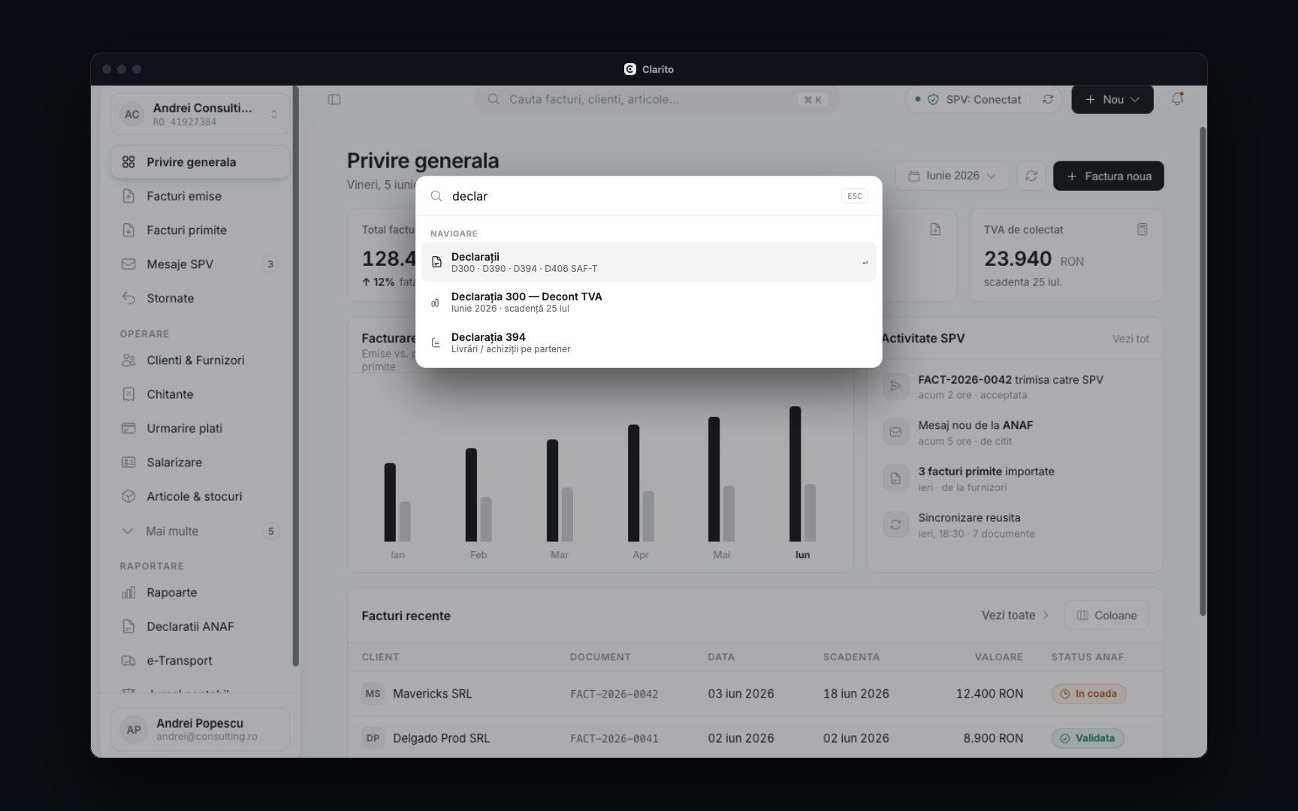This screenshot has height=811, width=1298.
Task: Click the Factura noua button
Action: coord(1108,176)
